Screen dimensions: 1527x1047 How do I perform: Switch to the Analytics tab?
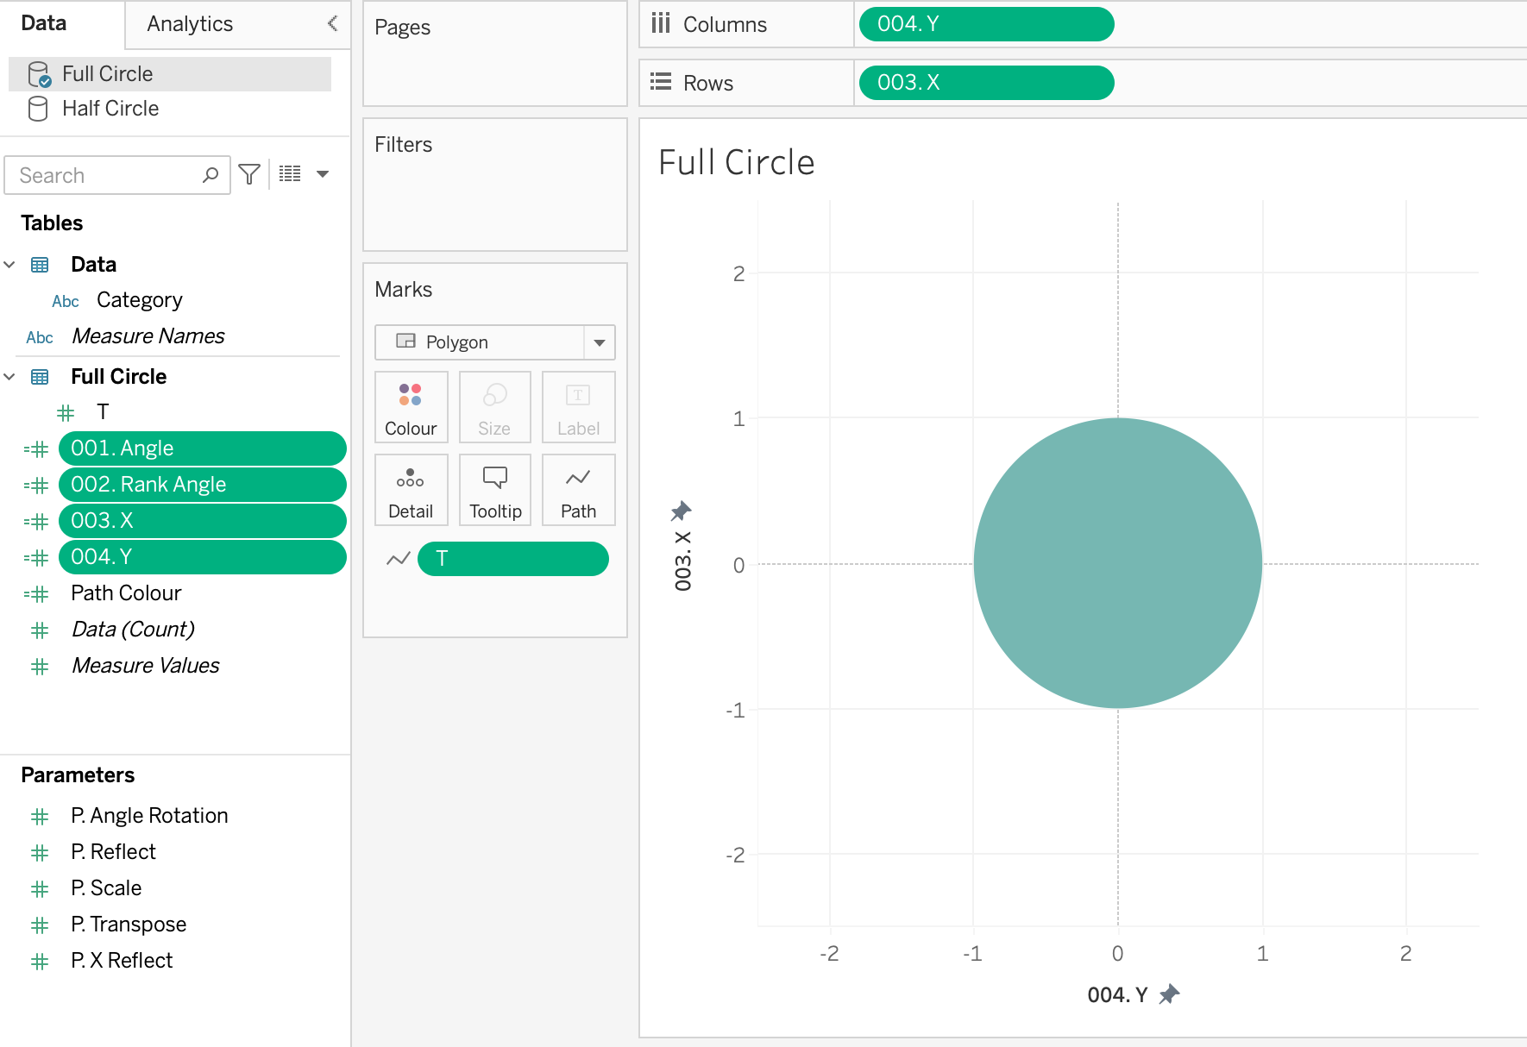(x=190, y=24)
